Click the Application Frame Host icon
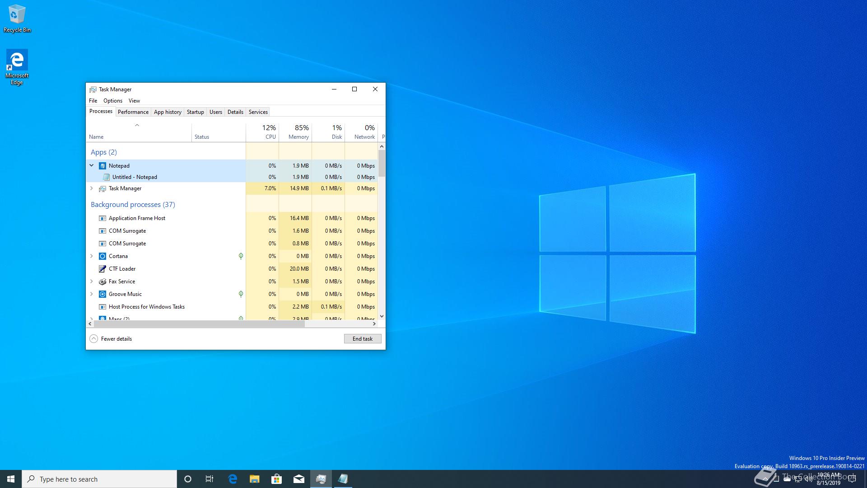 coord(103,218)
